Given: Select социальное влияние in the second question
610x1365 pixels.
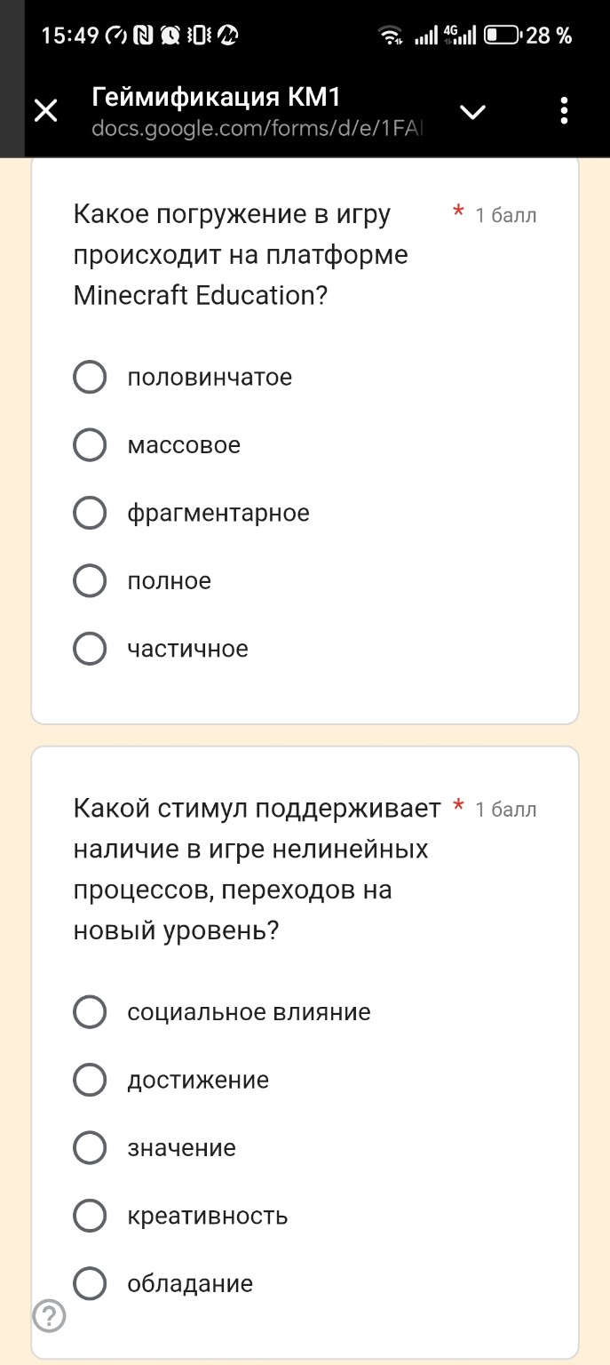Looking at the screenshot, I should [x=90, y=1011].
